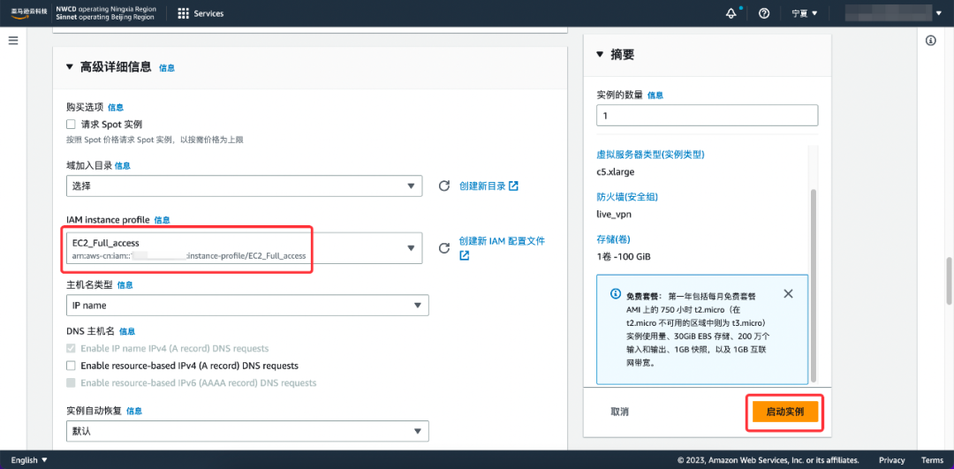Open the 创建新 IAM 配置文件 link

502,241
